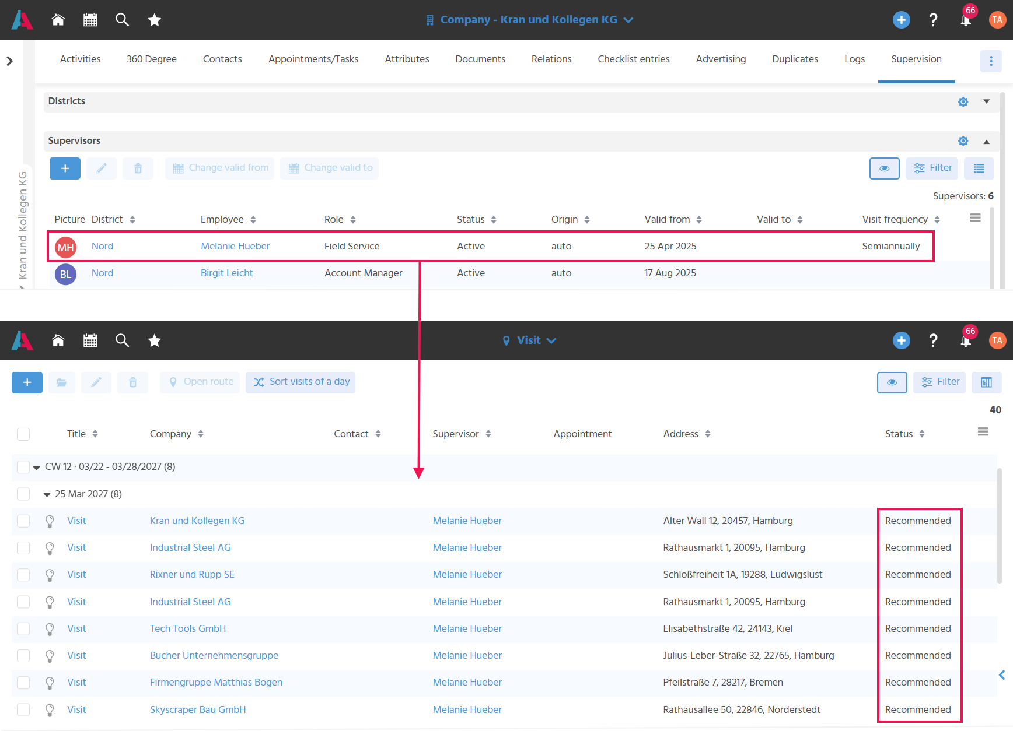Open the Checklist entries tab
Image resolution: width=1013 pixels, height=731 pixels.
[x=634, y=59]
